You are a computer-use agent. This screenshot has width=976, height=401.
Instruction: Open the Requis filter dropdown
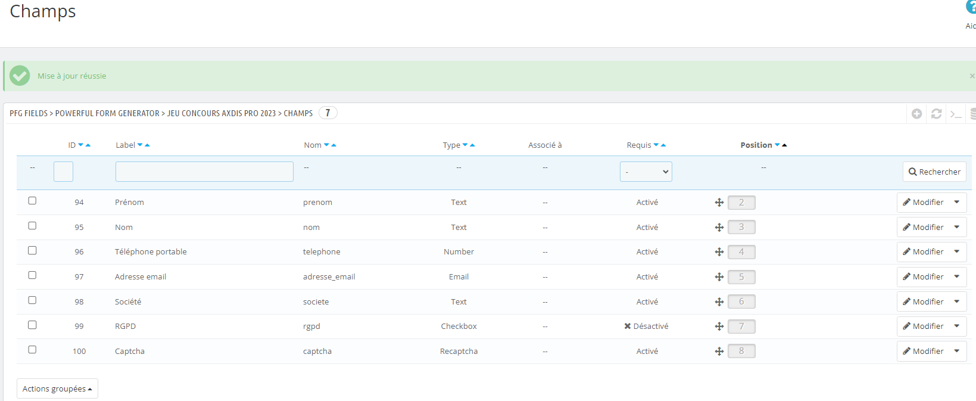pyautogui.click(x=646, y=172)
